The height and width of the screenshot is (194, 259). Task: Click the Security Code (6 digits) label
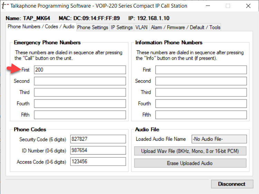(x=42, y=139)
